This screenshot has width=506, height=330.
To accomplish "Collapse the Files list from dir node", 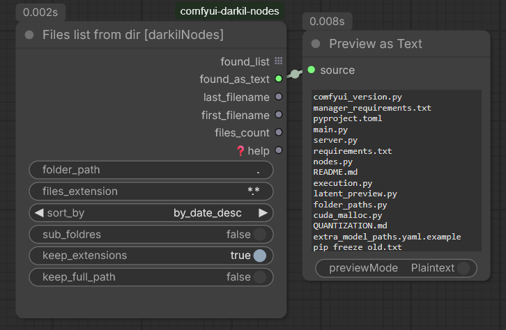I will 29,35.
